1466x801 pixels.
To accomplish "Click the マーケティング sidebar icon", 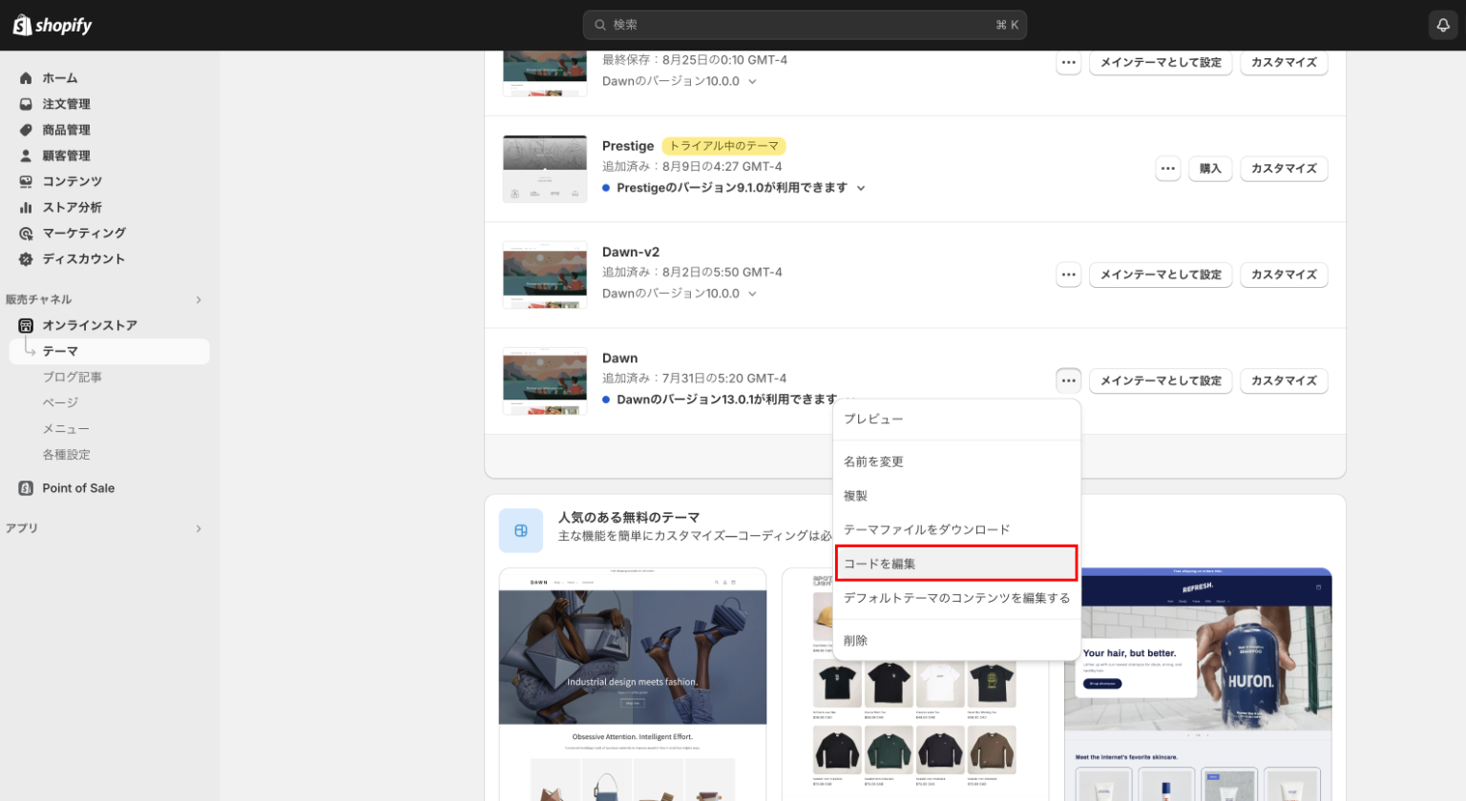I will tap(26, 233).
